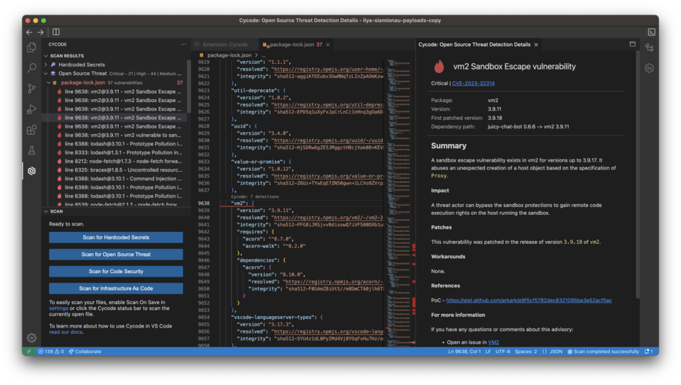Open the VM2 issue link
This screenshot has width=681, height=385.
494,342
